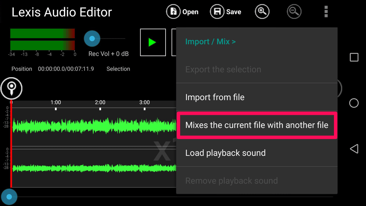Choose Export the selection
This screenshot has width=366, height=206.
[x=257, y=69]
